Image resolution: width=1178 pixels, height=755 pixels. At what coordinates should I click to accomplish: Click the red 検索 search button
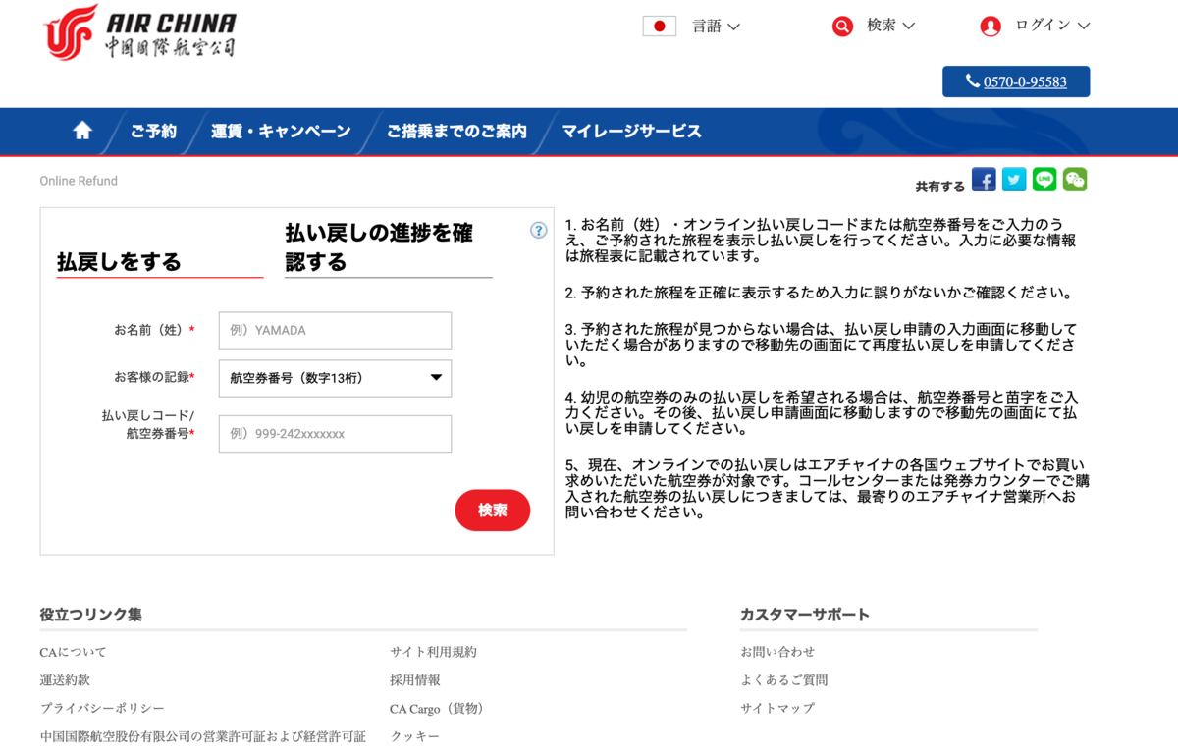point(492,511)
